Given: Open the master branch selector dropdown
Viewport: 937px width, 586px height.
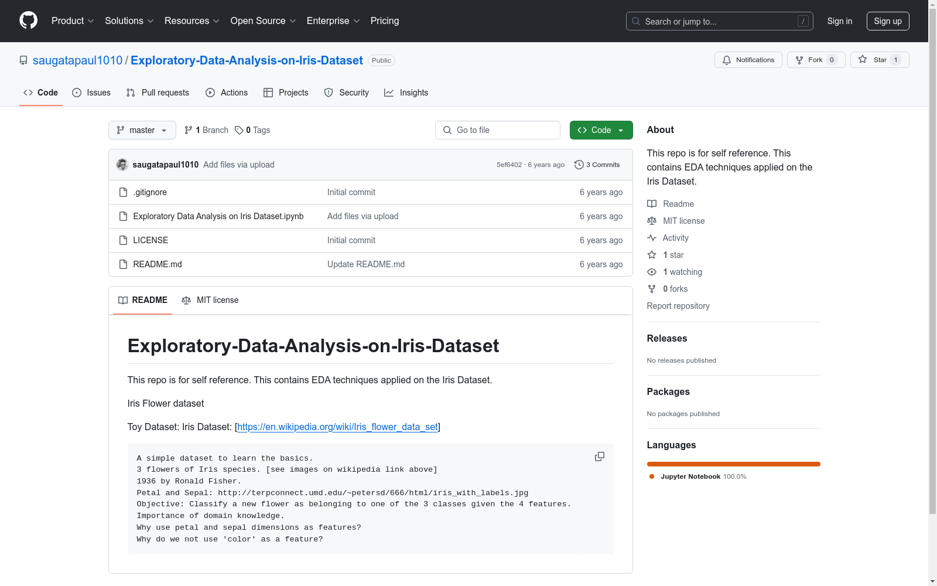Looking at the screenshot, I should click(142, 130).
